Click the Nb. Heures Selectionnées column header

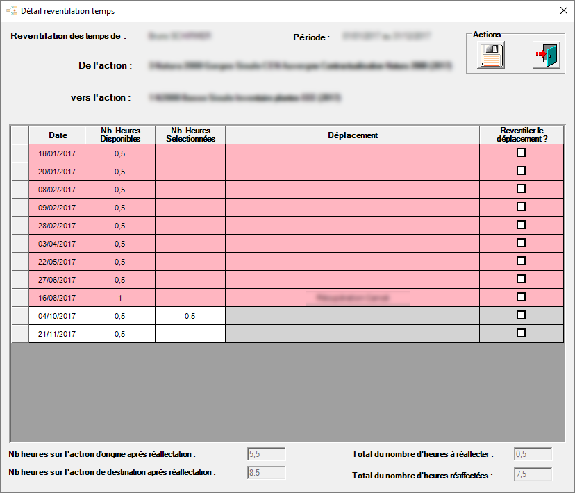coord(190,135)
